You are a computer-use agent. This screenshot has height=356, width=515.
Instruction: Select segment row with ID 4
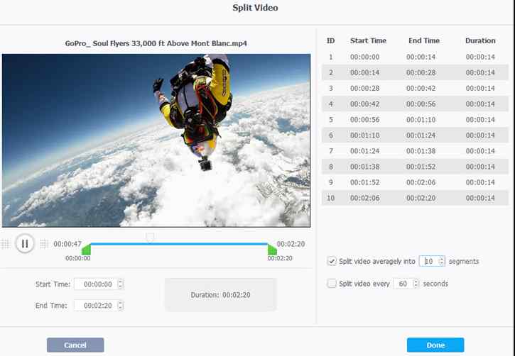pos(415,104)
